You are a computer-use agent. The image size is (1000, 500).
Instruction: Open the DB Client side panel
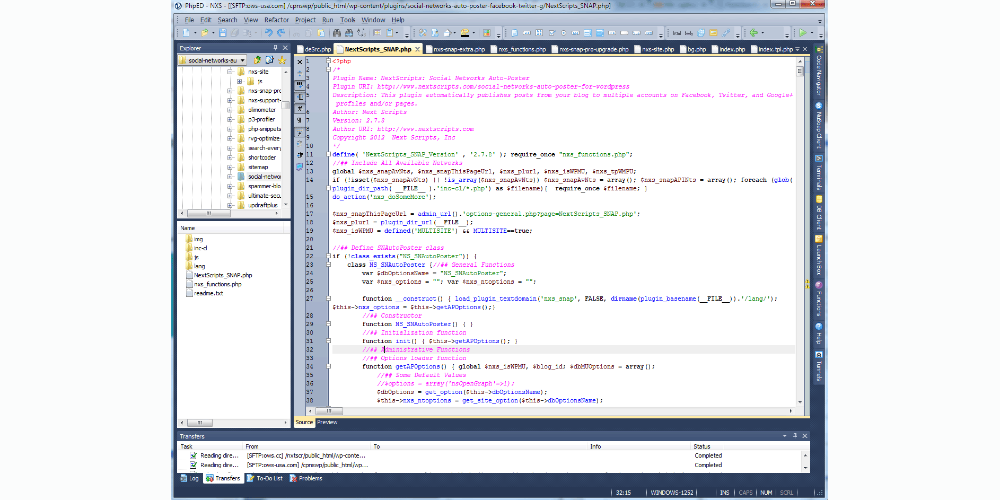tap(819, 212)
